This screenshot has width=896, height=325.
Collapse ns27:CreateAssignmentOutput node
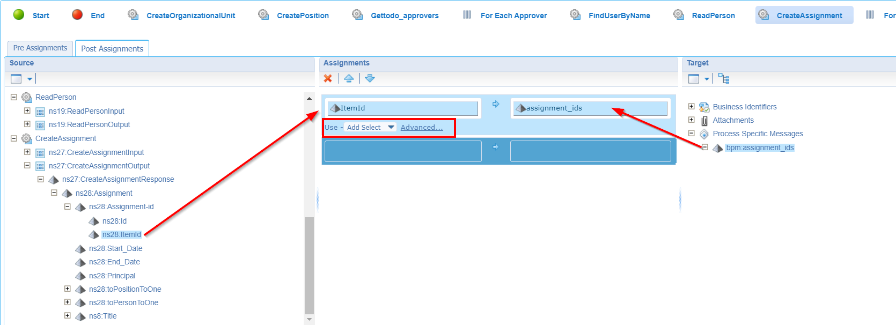coord(27,165)
